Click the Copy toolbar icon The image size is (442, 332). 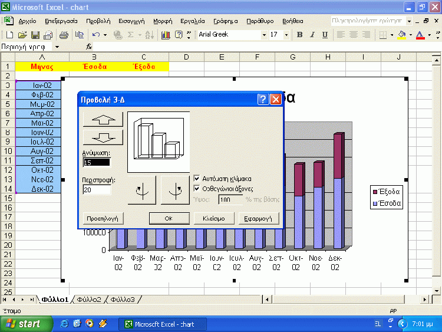click(80, 35)
